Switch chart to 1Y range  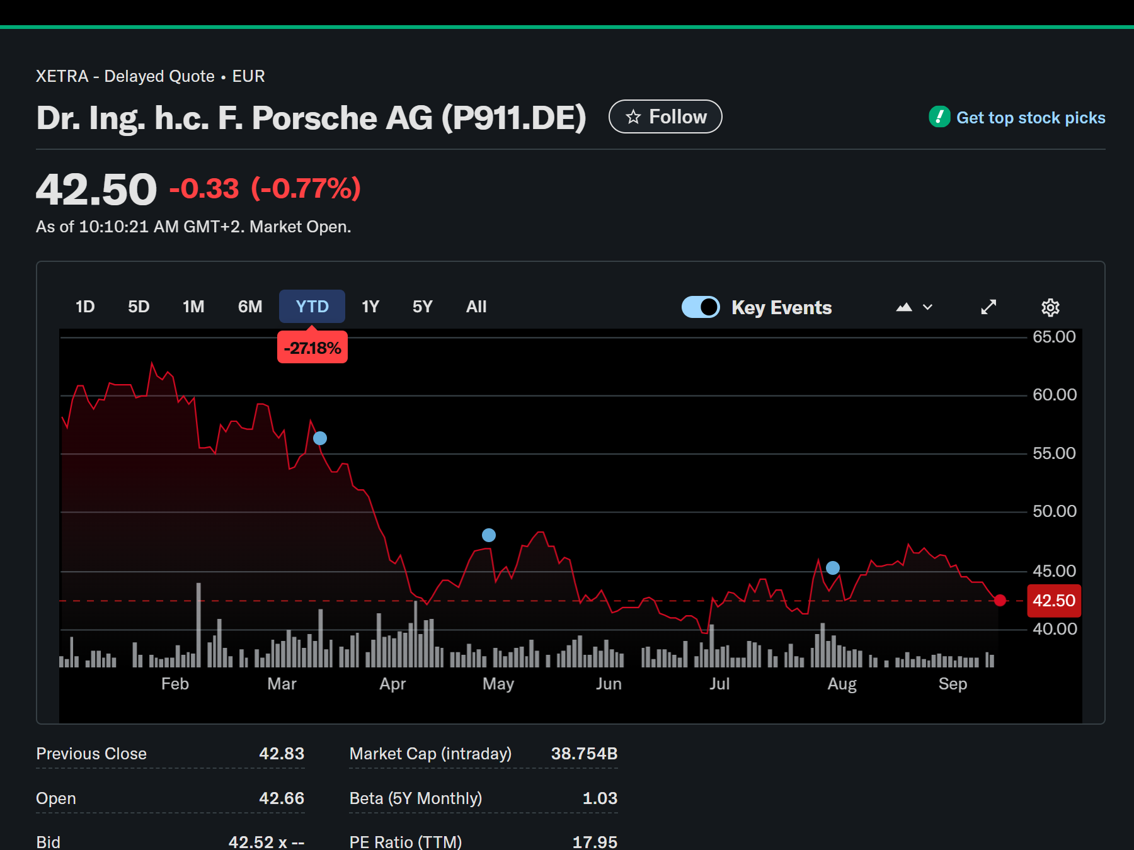pos(370,307)
